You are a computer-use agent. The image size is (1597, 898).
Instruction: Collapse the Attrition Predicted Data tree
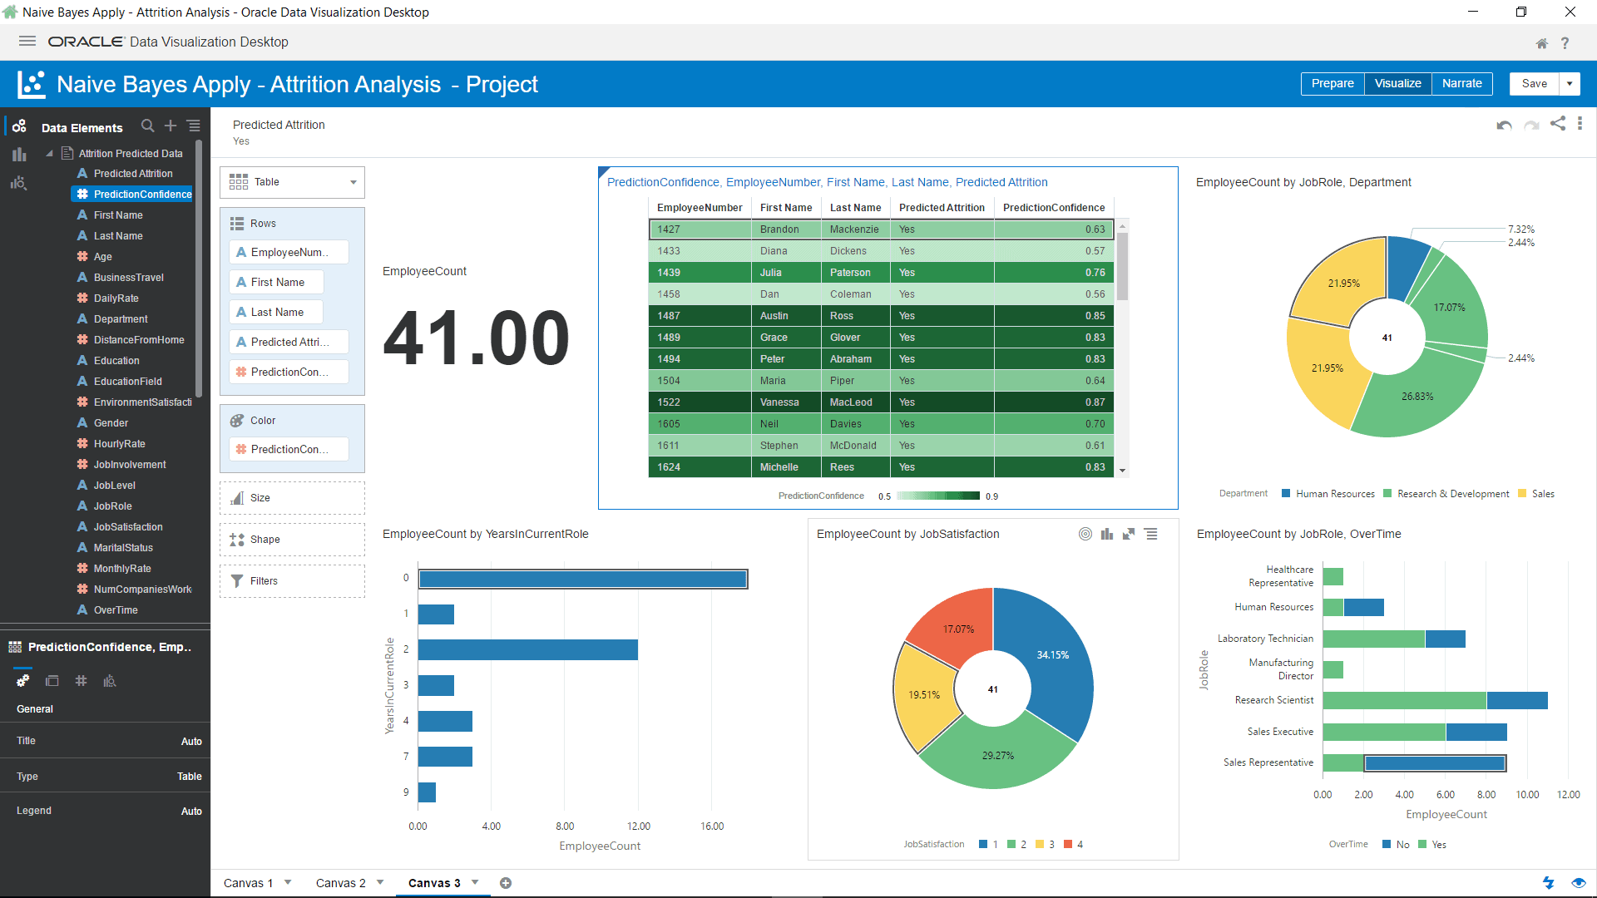[48, 153]
